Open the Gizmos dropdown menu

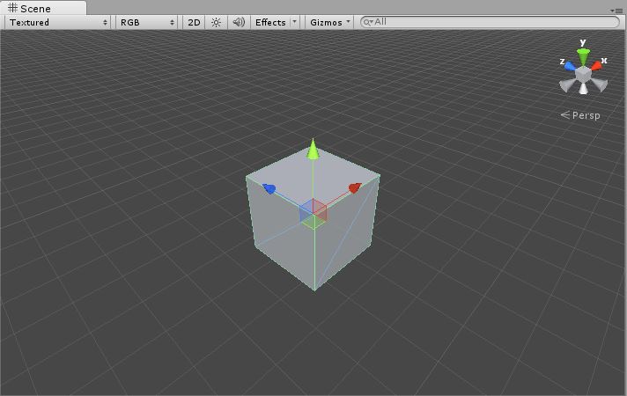pos(329,22)
